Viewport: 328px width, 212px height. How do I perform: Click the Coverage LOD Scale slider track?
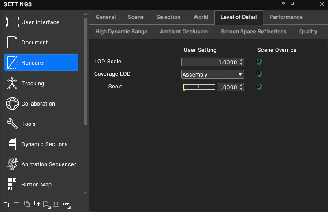coord(199,87)
